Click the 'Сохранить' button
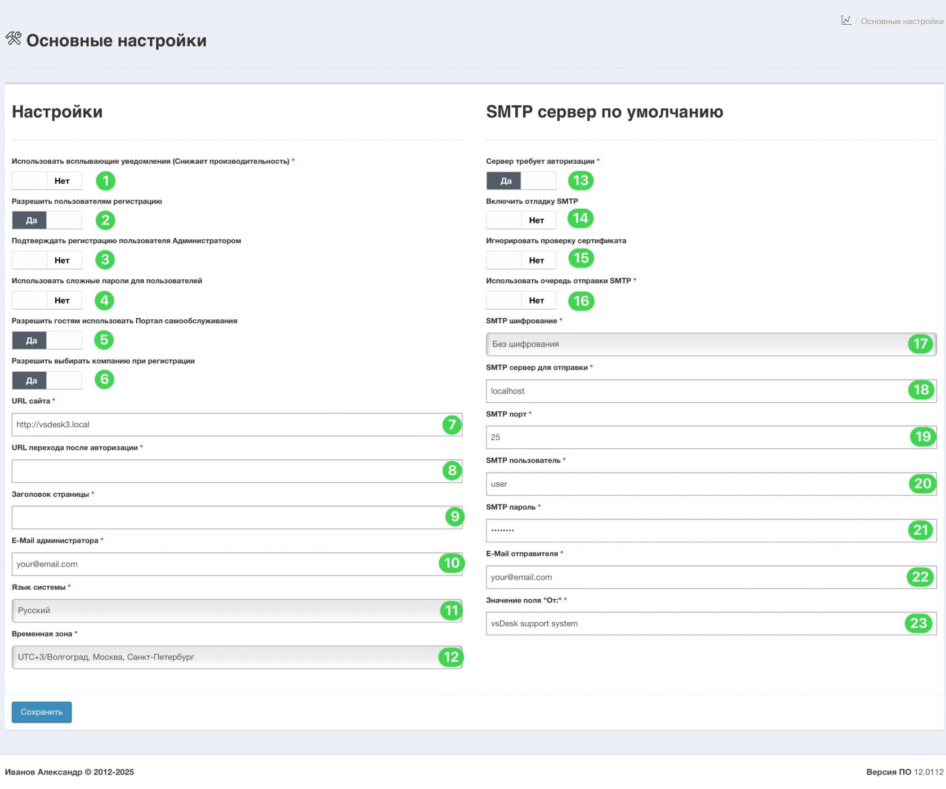 pos(42,712)
